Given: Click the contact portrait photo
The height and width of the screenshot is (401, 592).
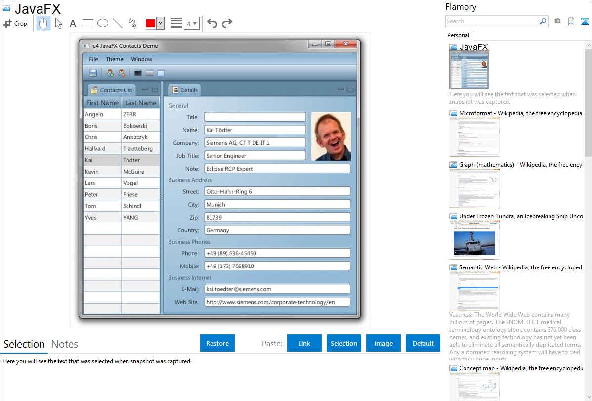Looking at the screenshot, I should [x=331, y=136].
